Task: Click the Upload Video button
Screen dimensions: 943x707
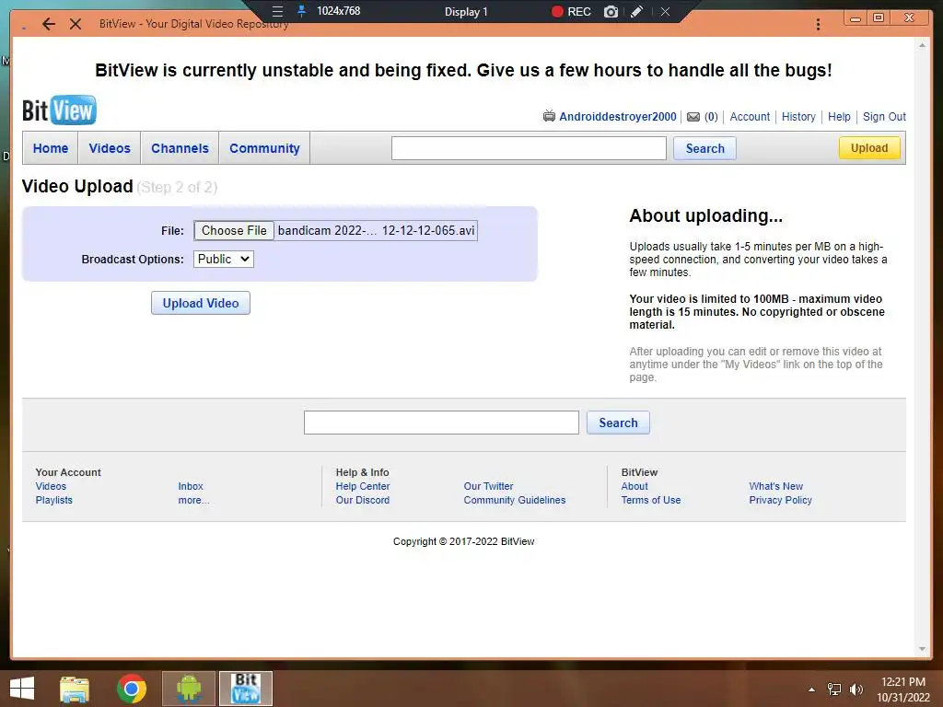Action: (x=200, y=303)
